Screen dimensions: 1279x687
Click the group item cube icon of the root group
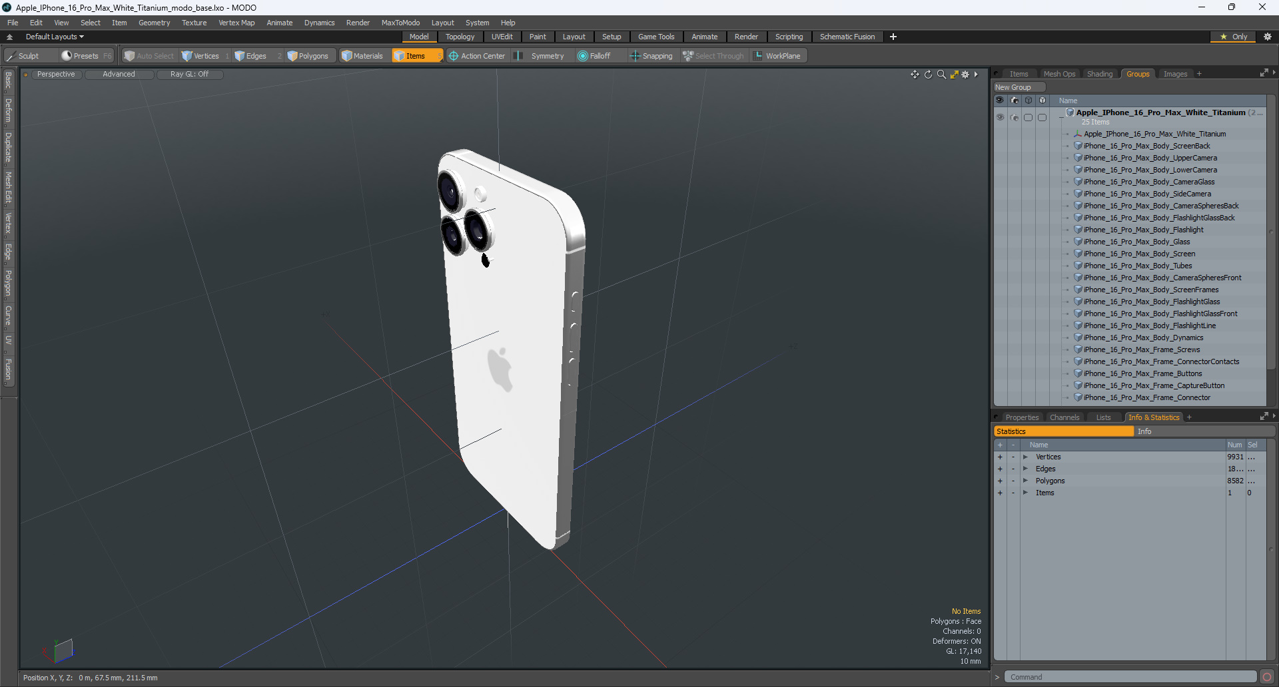pyautogui.click(x=1070, y=113)
